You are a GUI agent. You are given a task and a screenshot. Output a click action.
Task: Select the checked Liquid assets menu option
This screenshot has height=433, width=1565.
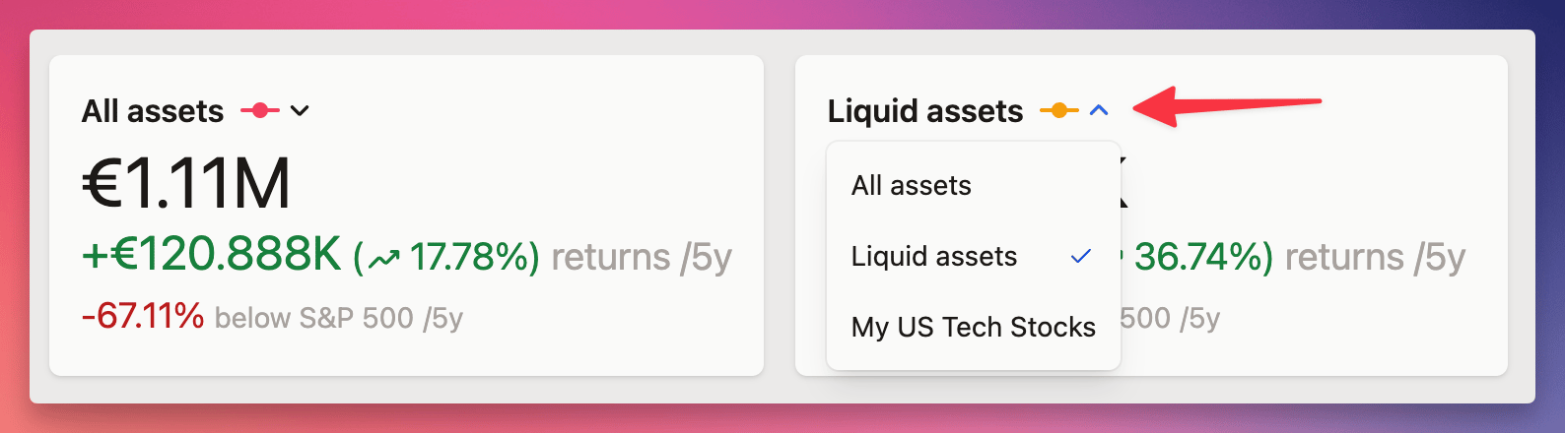click(974, 256)
